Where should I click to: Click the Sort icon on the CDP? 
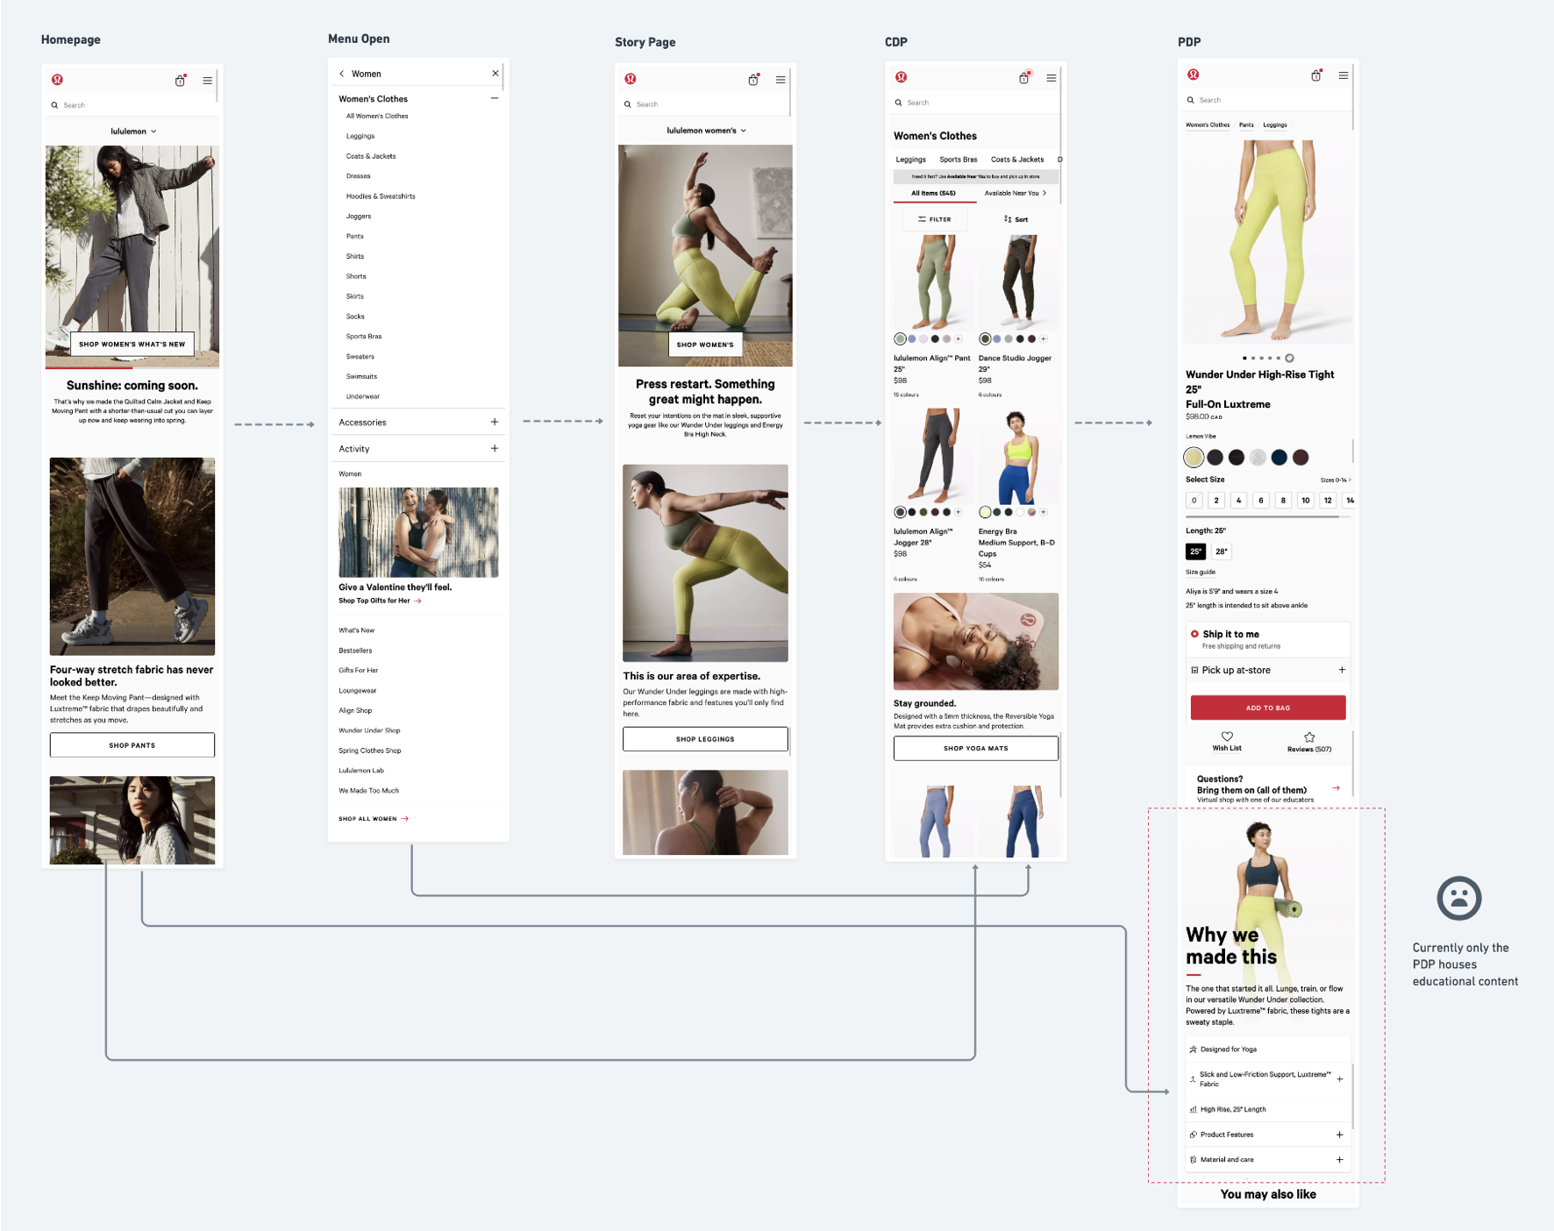tap(1008, 219)
